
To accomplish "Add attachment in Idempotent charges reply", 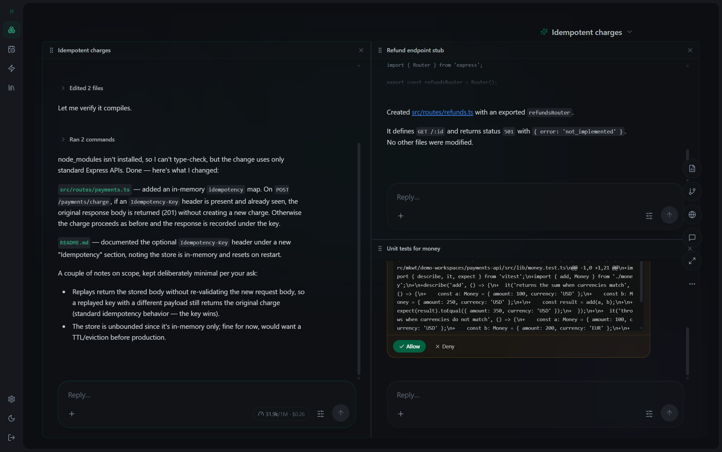I will 72,414.
